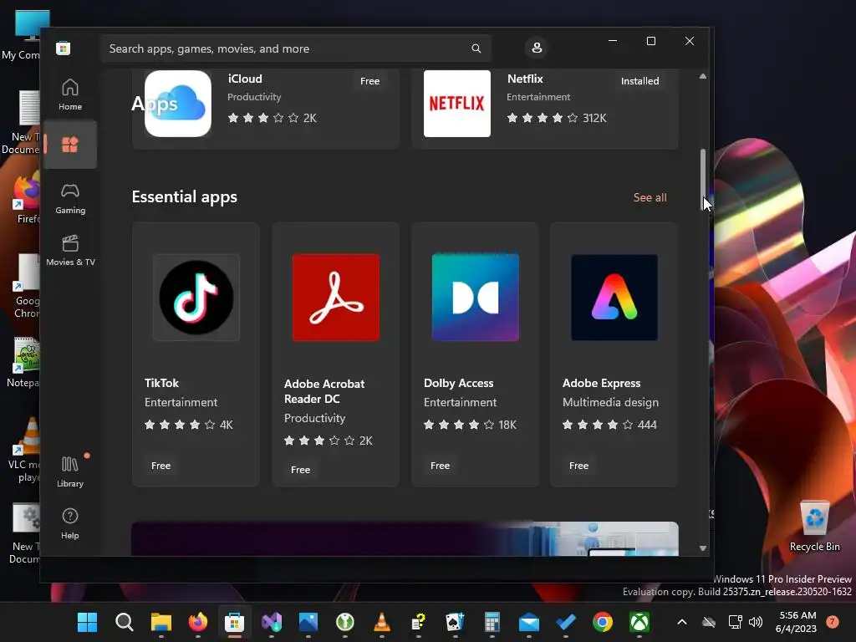This screenshot has width=856, height=642.
Task: Open the Dolby Access app icon
Action: 476,298
